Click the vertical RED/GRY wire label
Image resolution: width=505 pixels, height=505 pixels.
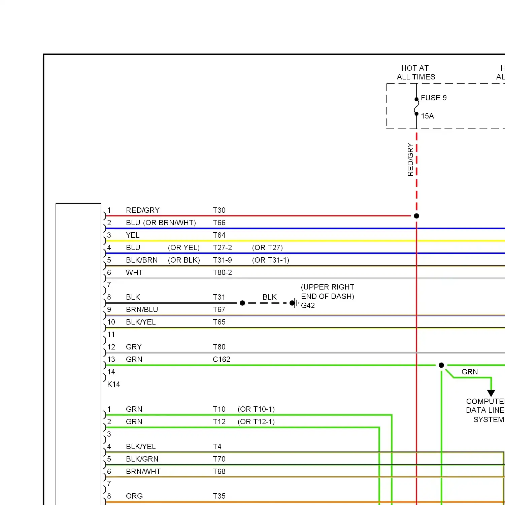[410, 159]
